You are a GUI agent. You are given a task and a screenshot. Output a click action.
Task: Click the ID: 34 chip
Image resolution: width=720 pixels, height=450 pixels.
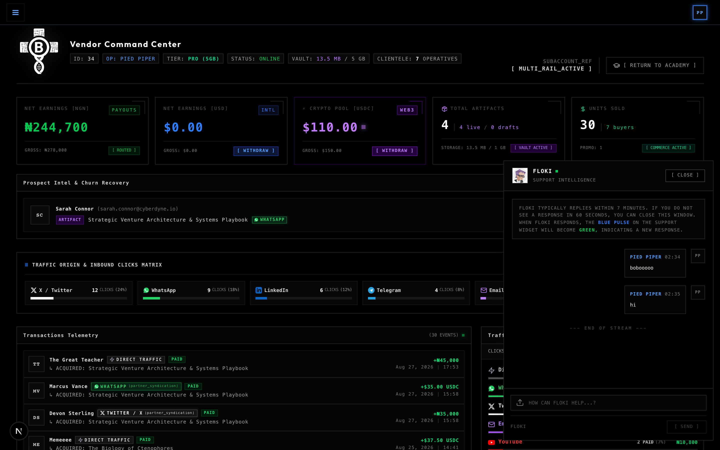click(x=84, y=59)
